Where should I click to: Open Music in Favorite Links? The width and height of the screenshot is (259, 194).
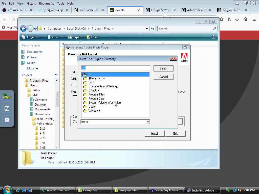coord(28,63)
